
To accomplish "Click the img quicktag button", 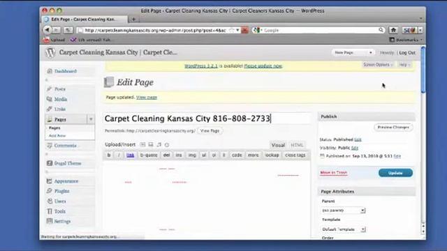I will coord(192,155).
